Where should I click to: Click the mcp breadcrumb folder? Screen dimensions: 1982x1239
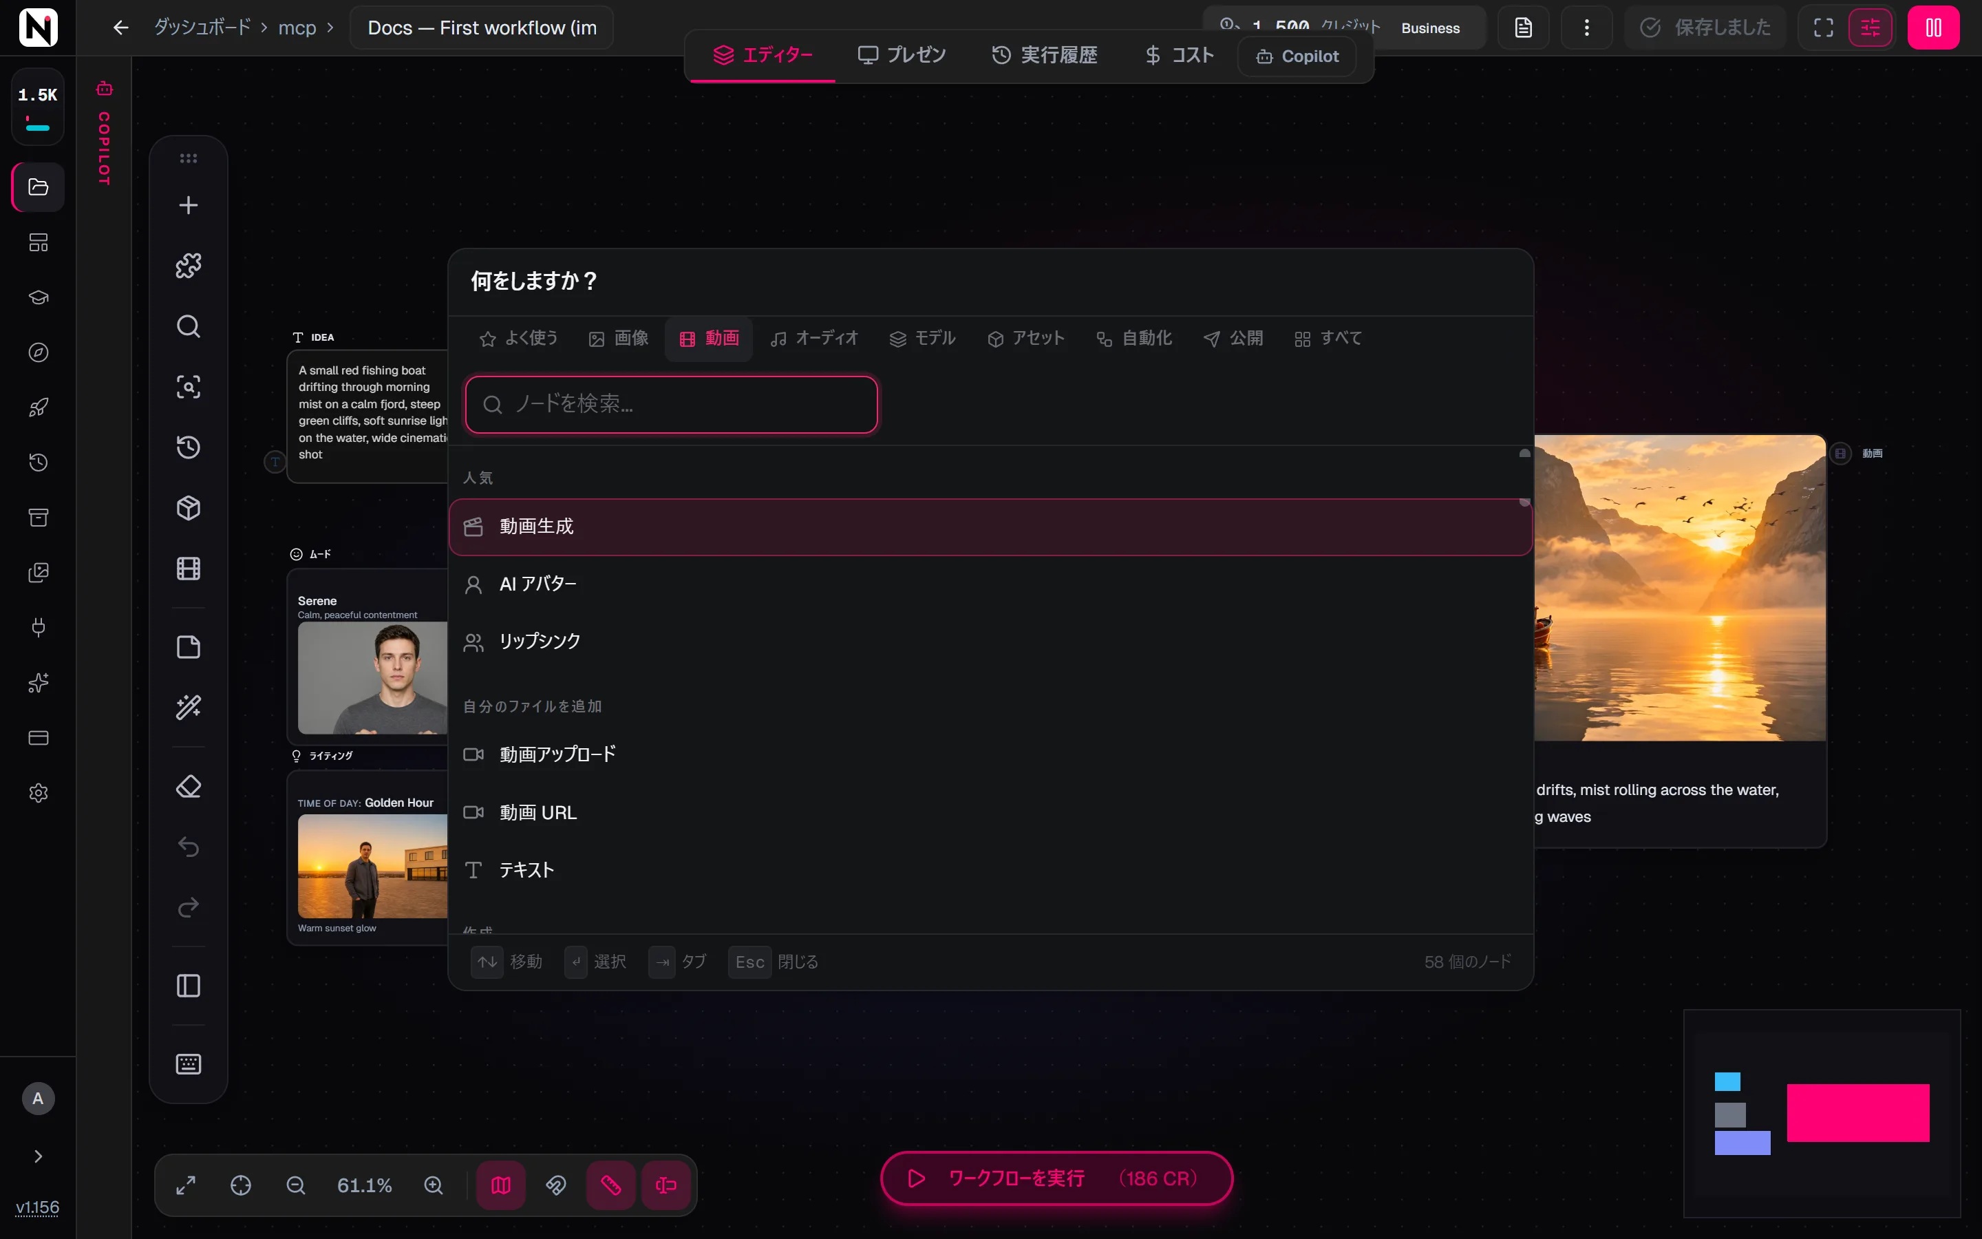(297, 28)
